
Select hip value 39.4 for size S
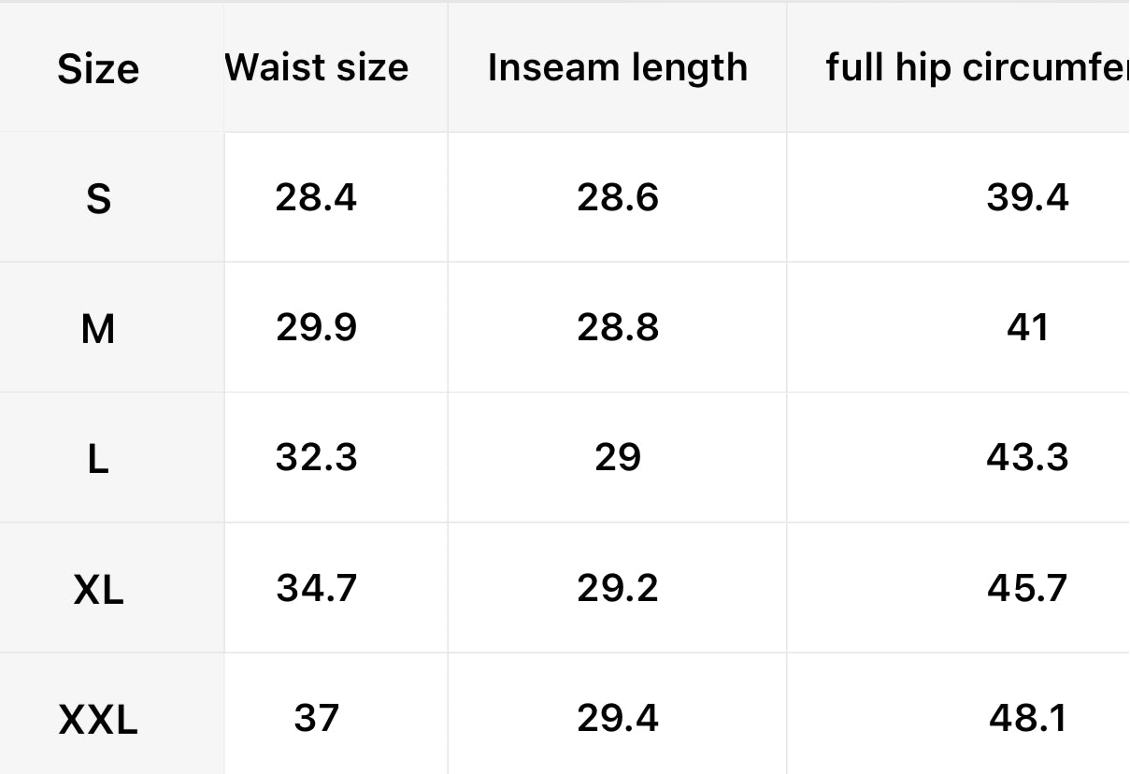1027,197
